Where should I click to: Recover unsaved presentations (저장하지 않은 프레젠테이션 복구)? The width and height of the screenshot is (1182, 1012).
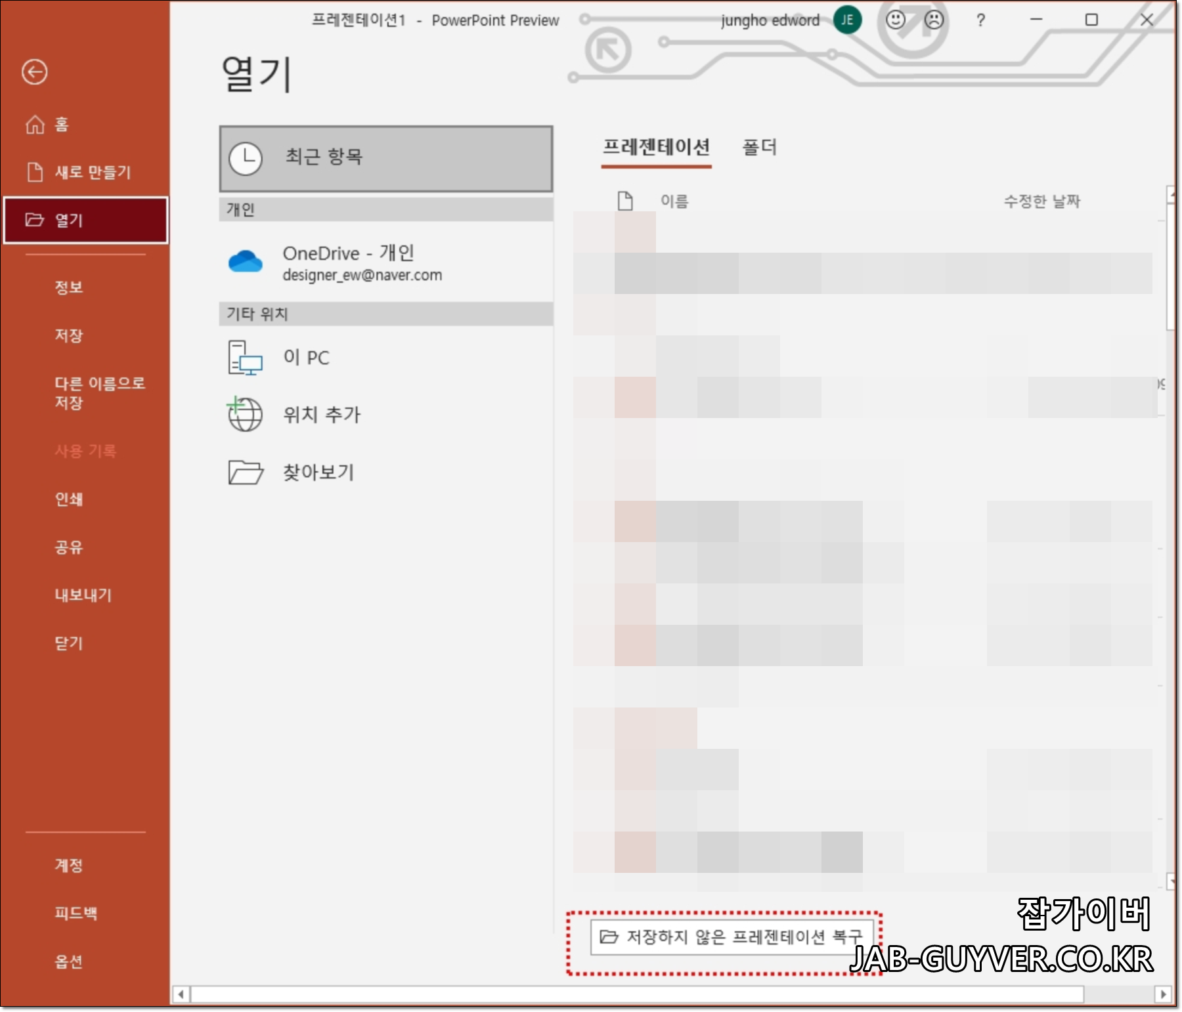(733, 937)
